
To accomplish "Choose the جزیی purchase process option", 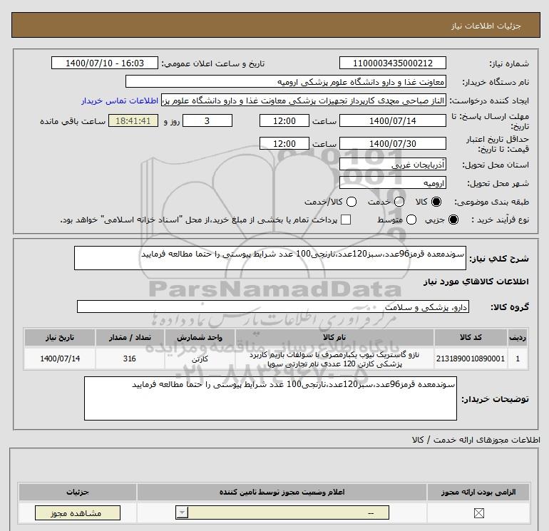I will [x=453, y=220].
